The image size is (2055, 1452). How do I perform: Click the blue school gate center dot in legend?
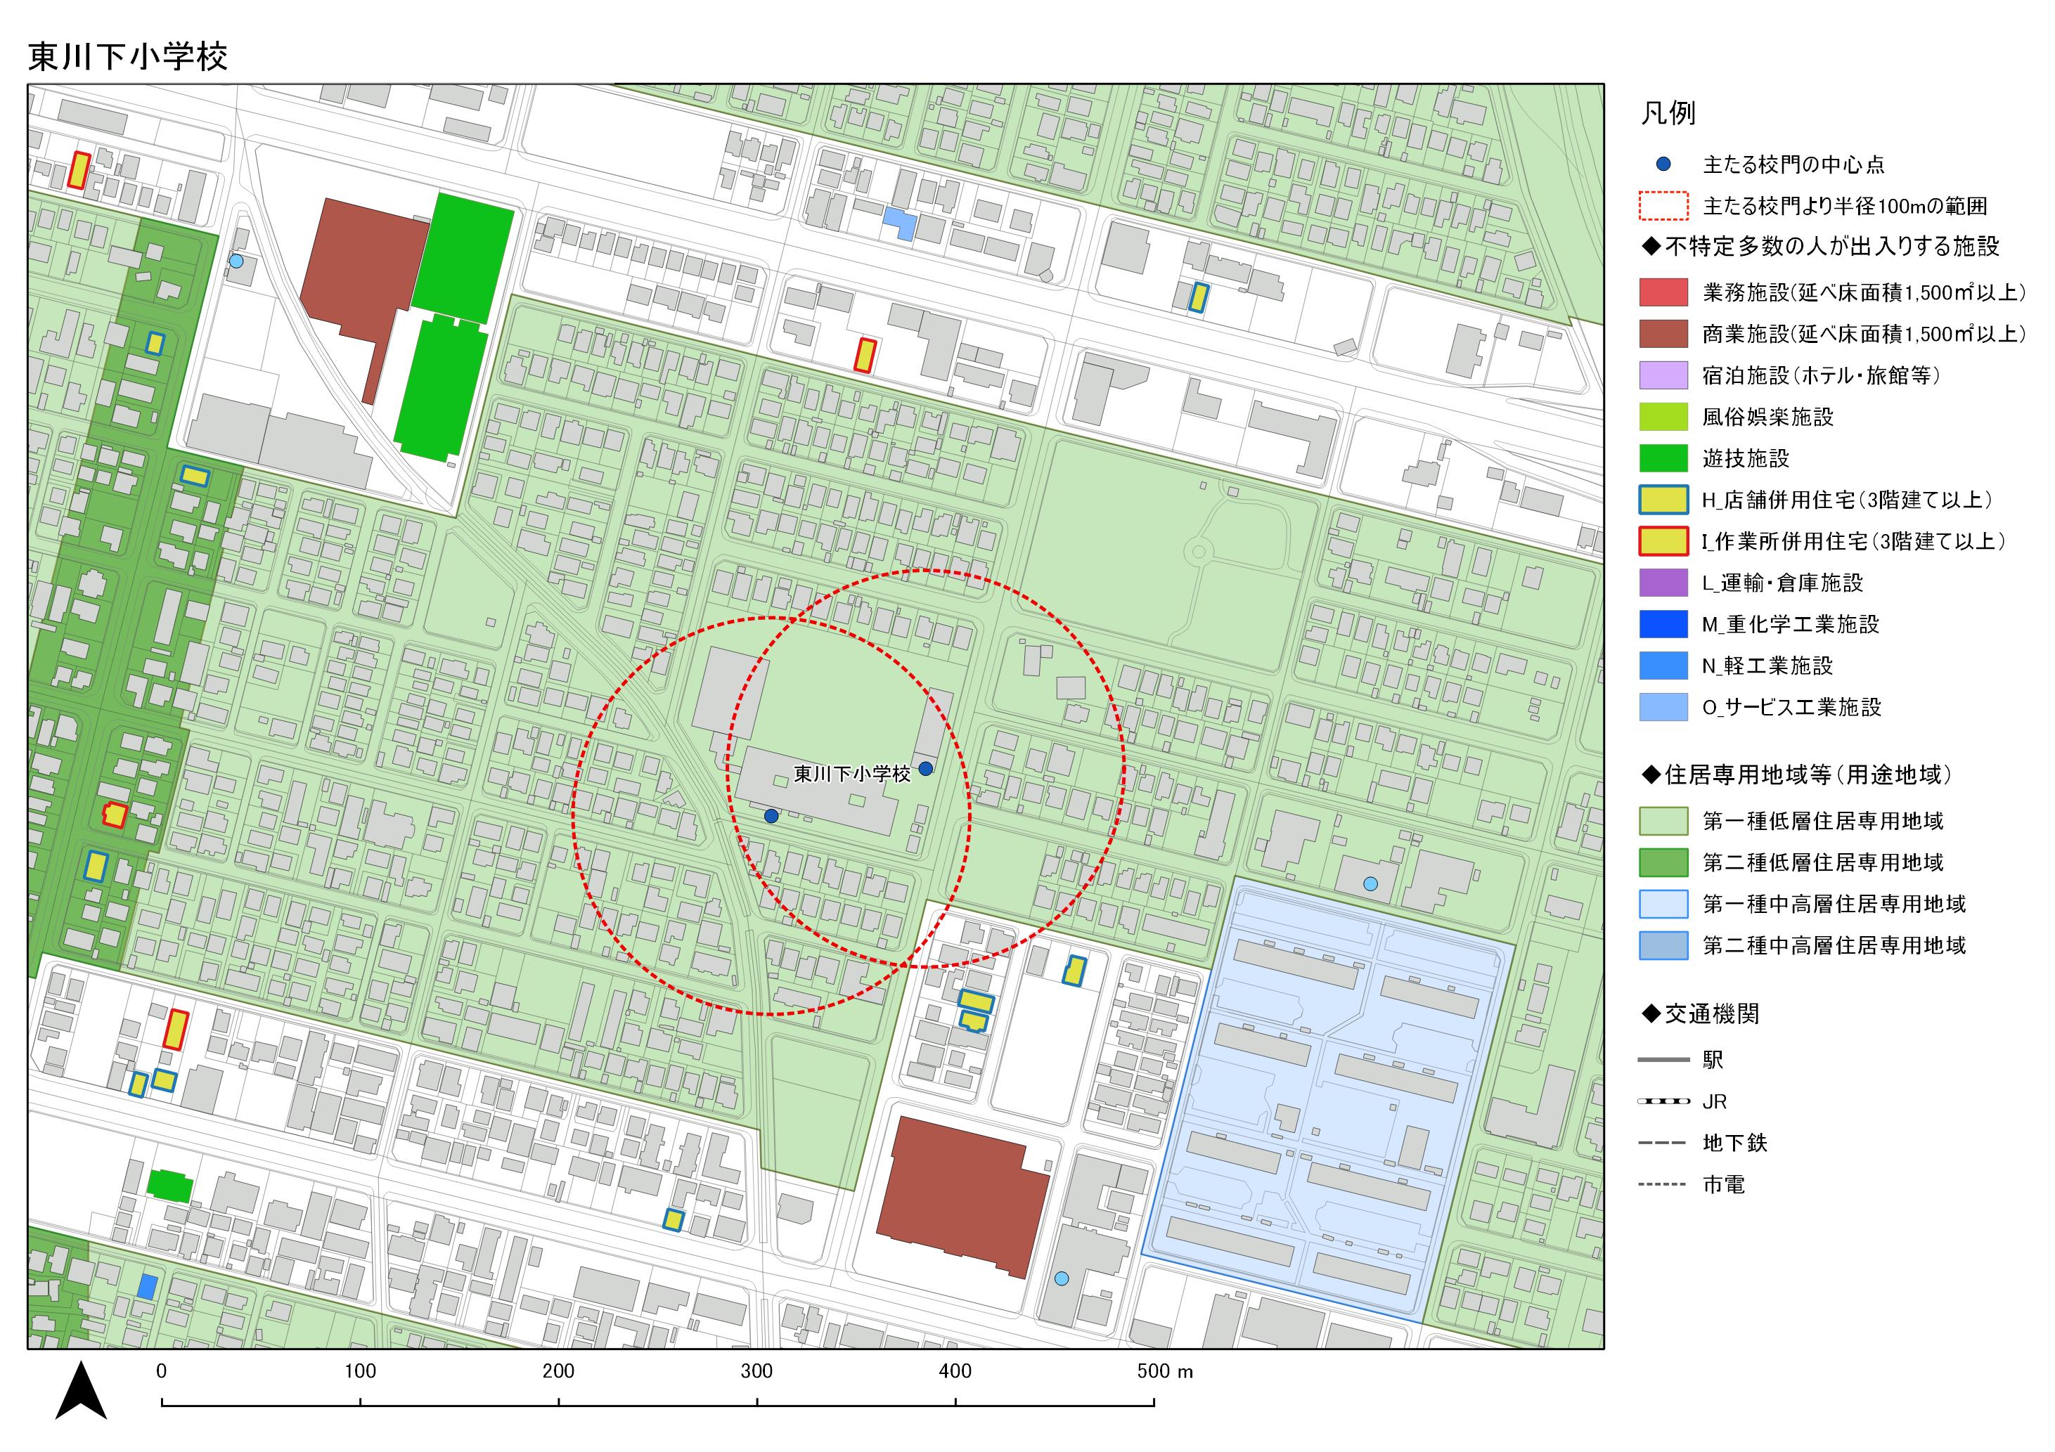tap(1663, 164)
